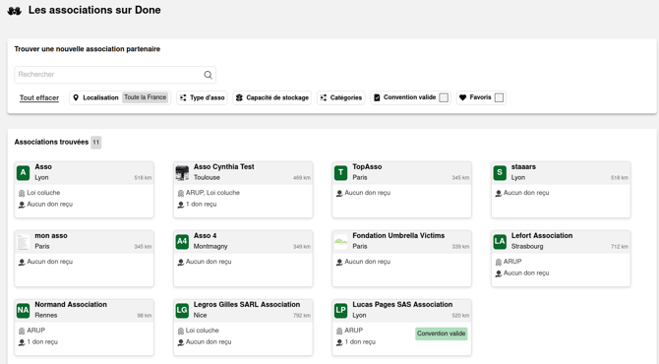The image size is (659, 364).
Task: Open the Lefort Association card title
Action: pos(542,236)
